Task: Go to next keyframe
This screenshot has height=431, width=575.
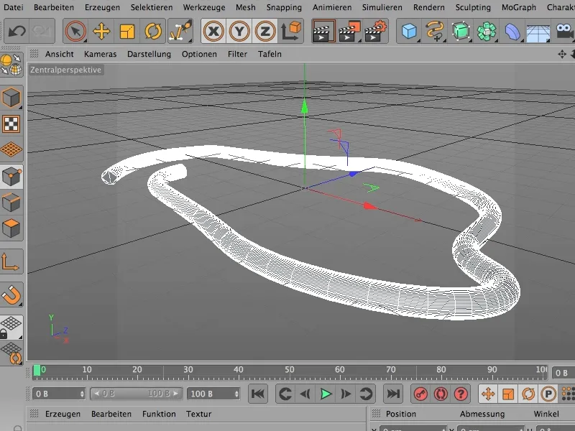Action: [366, 394]
